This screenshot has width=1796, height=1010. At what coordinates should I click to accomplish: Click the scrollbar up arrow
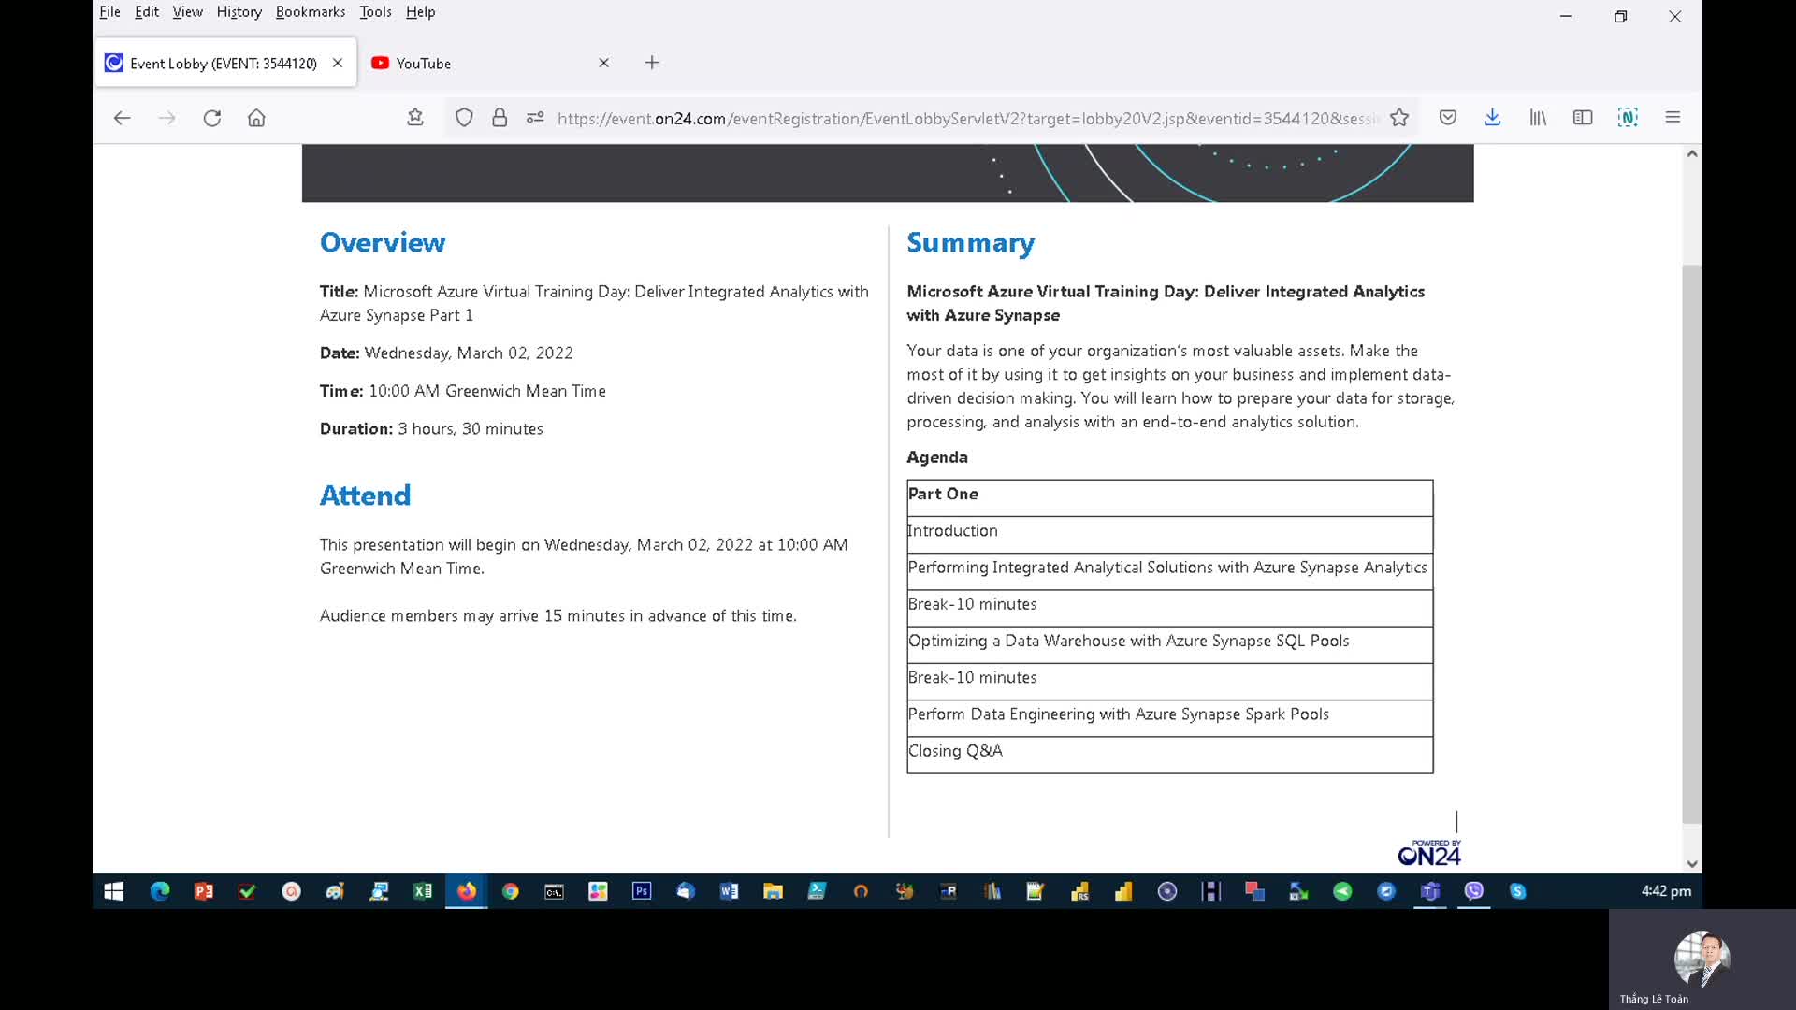click(1692, 154)
